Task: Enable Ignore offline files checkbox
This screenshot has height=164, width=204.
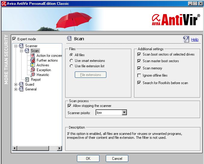Action: (139, 75)
